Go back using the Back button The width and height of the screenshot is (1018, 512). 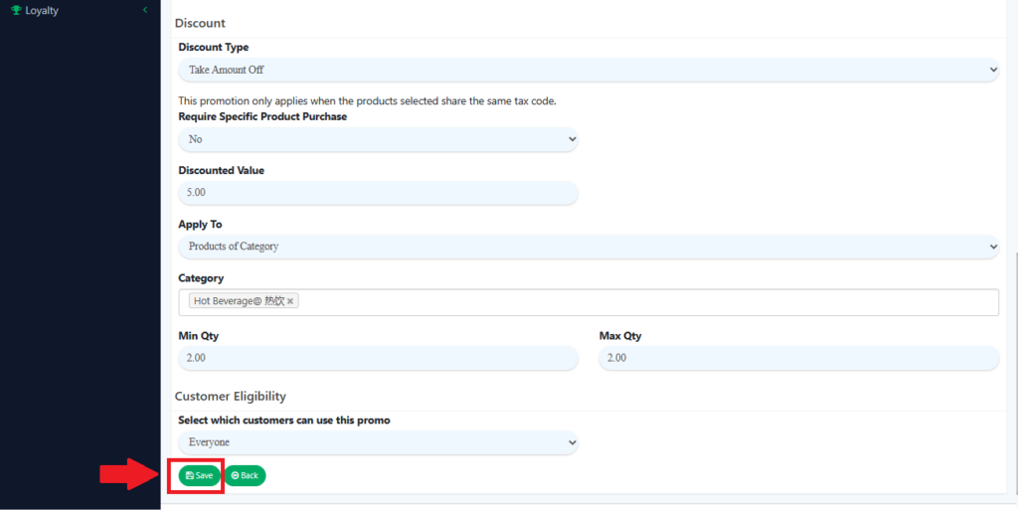tap(245, 476)
